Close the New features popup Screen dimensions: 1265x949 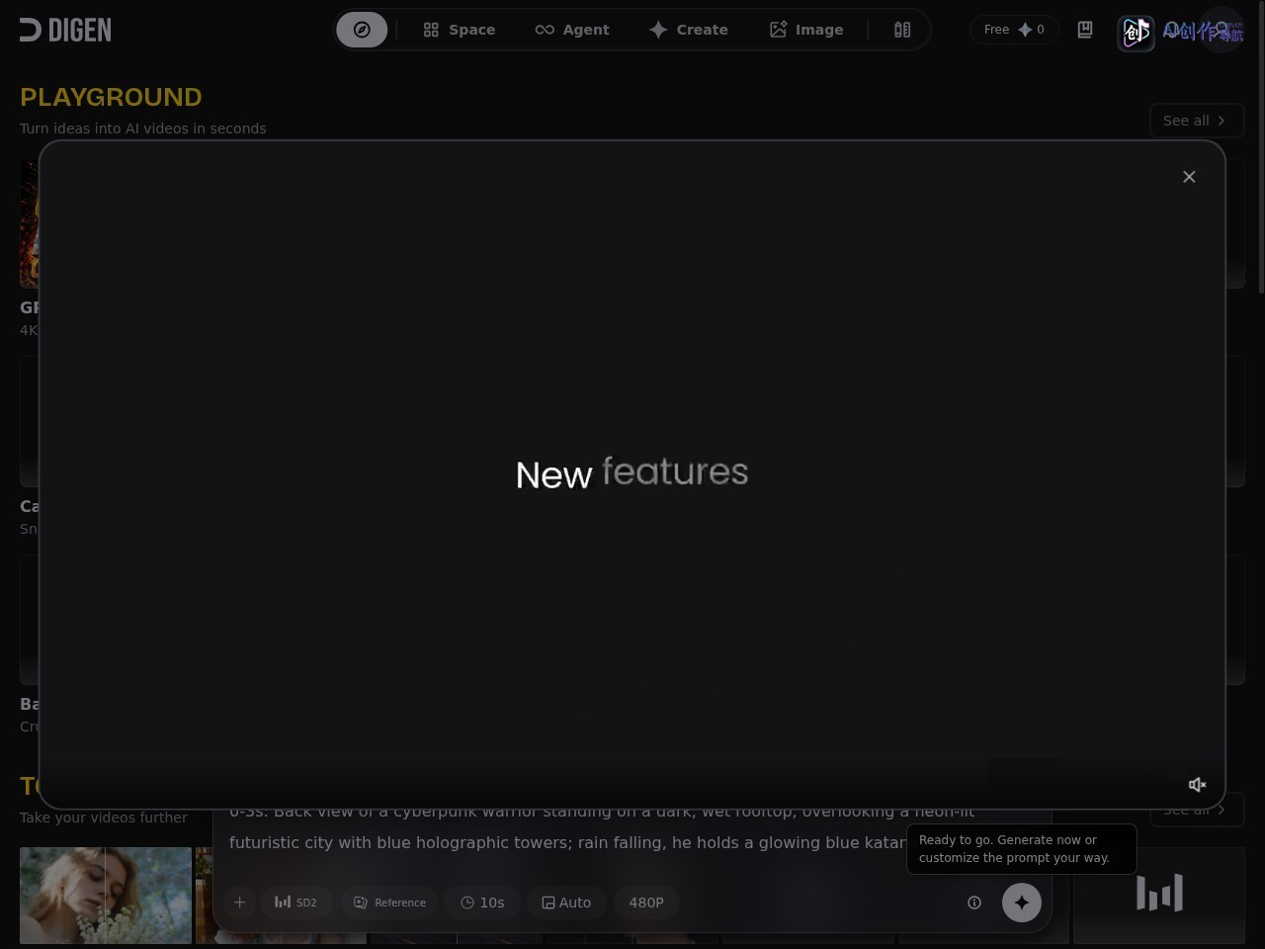tap(1189, 177)
